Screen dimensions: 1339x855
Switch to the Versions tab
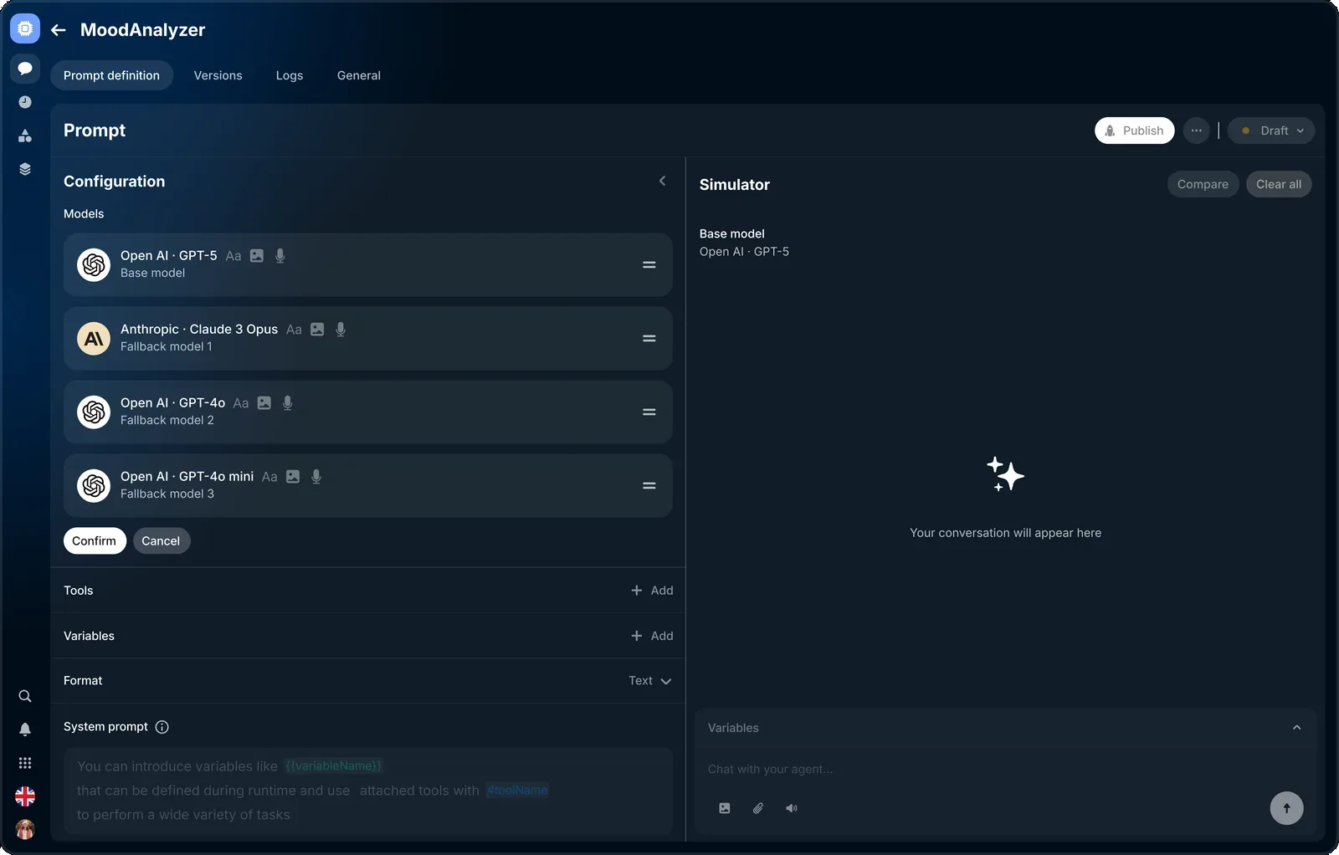tap(218, 75)
